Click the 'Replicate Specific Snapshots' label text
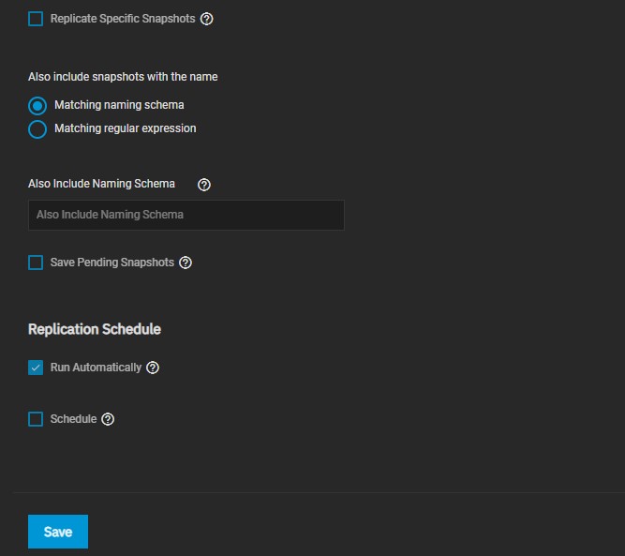The image size is (625, 556). pyautogui.click(x=123, y=19)
